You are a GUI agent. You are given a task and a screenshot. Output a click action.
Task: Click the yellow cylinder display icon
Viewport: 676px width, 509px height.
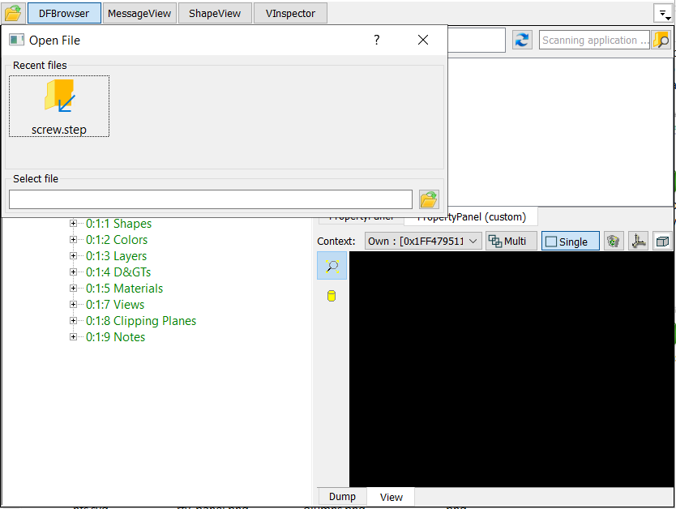coord(332,296)
